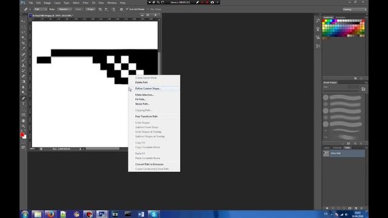Screen dimensions: 388x218
Task: Open Photoshop from the Windows taskbar
Action: (x=102, y=214)
